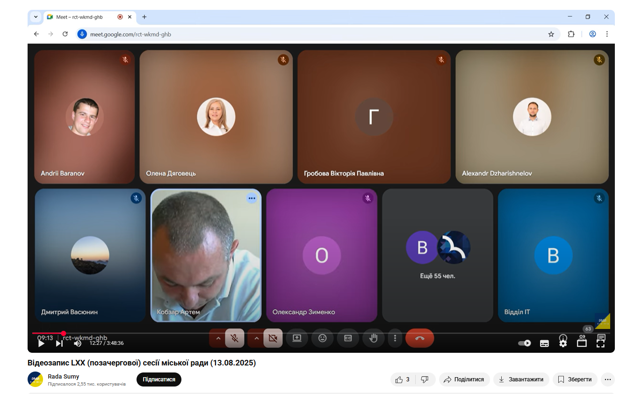The width and height of the screenshot is (620, 394).
Task: Click the present screen icon
Action: [x=297, y=338]
